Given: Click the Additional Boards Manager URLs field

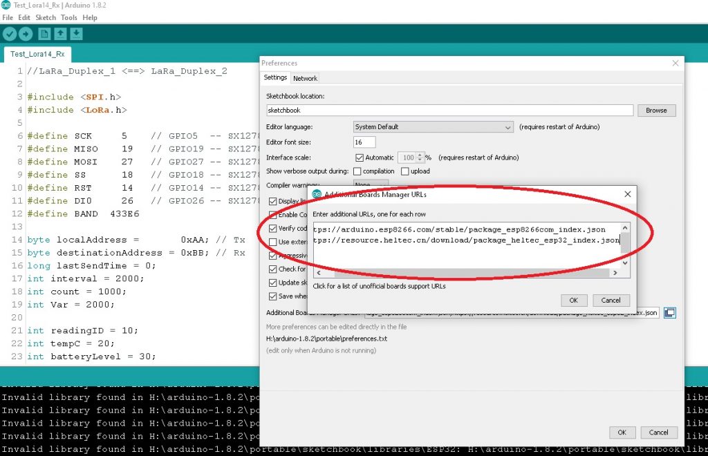Looking at the screenshot, I should (x=512, y=312).
